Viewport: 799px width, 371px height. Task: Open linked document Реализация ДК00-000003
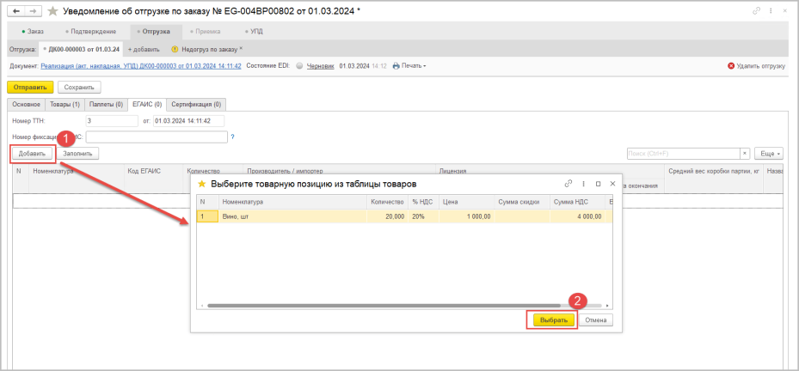(x=141, y=65)
